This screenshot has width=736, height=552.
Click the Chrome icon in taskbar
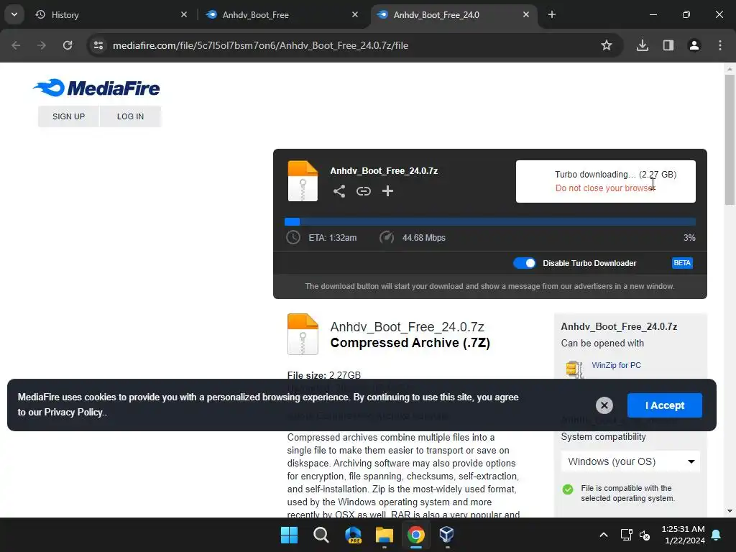(416, 535)
